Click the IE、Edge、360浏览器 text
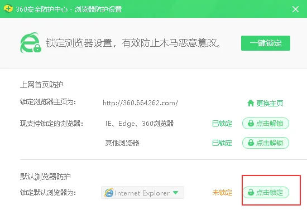307x220 pixels. coord(140,124)
